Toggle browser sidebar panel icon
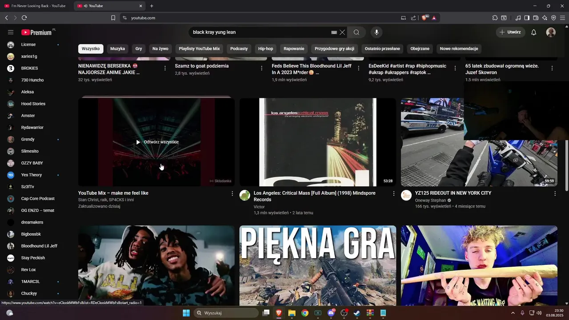569x320 pixels. pyautogui.click(x=527, y=18)
